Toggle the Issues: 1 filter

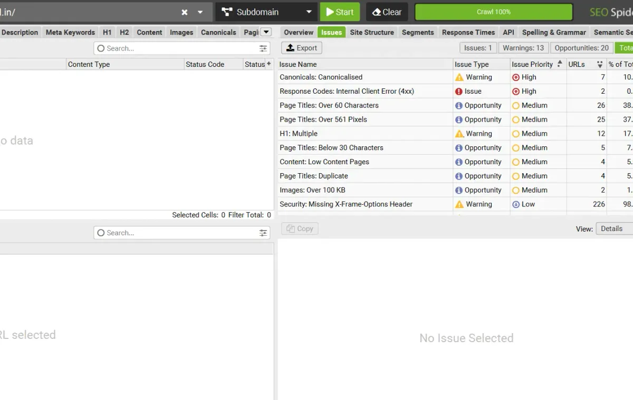pyautogui.click(x=478, y=48)
